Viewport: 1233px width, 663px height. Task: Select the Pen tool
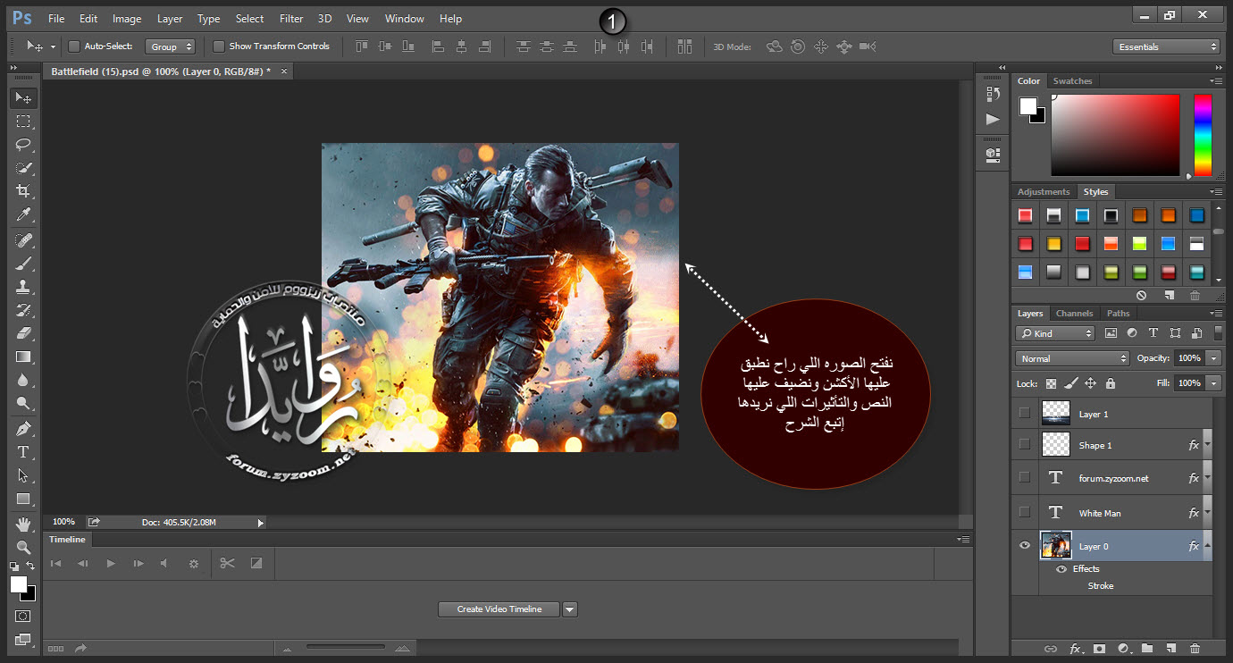(x=23, y=429)
